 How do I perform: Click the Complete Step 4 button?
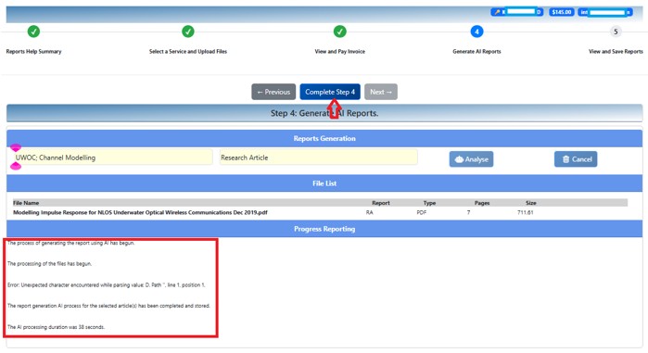point(330,92)
